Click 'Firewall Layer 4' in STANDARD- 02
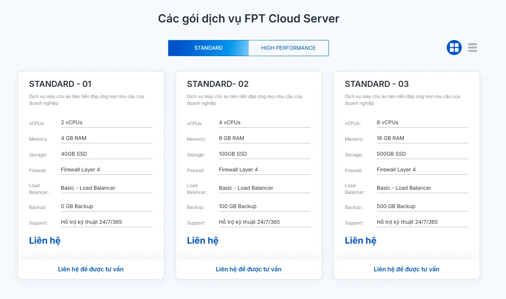Image resolution: width=506 pixels, height=299 pixels. coord(239,170)
